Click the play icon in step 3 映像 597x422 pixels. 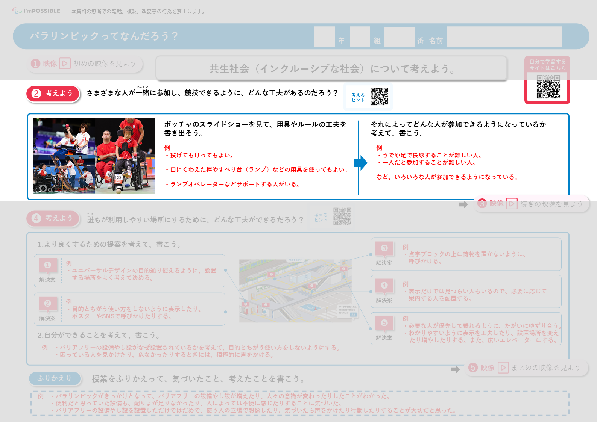[x=512, y=204]
